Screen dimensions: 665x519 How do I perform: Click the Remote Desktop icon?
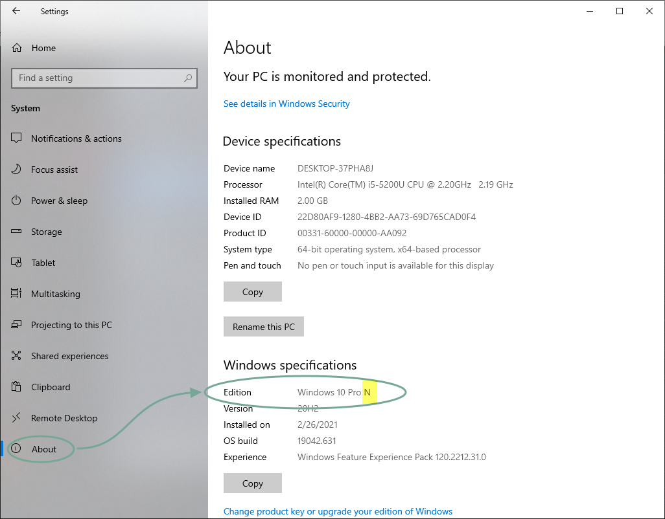[16, 418]
